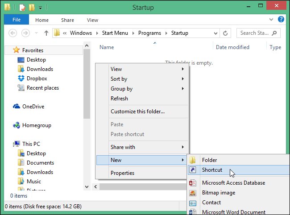Open the address bar history dropdown

(x=215, y=33)
